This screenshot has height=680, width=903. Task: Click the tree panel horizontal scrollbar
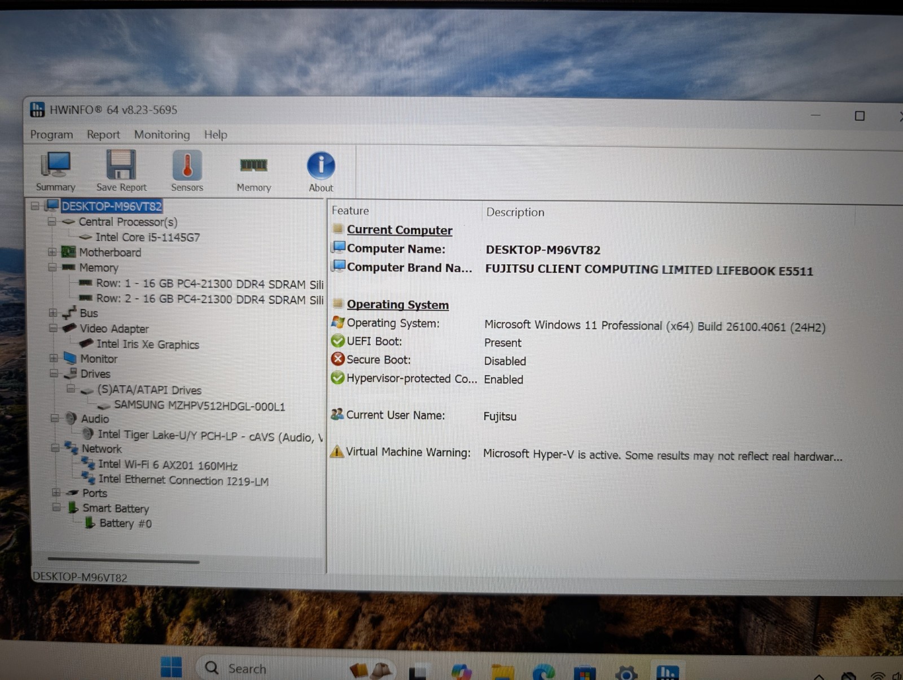(x=124, y=561)
